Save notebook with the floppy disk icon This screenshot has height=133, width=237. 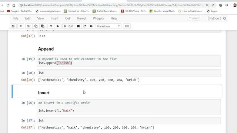point(13,26)
